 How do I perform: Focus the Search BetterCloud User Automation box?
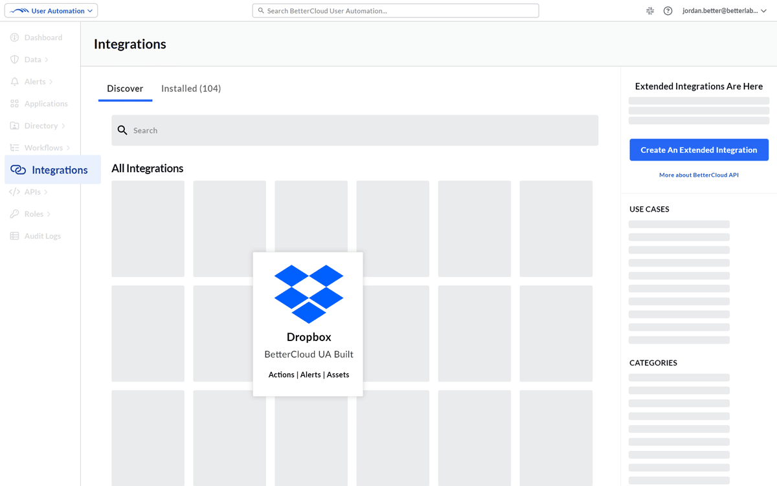396,11
